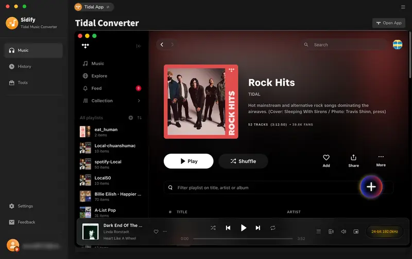
Task: Click Dark End Of The album thumbnail
Action: pos(91,232)
